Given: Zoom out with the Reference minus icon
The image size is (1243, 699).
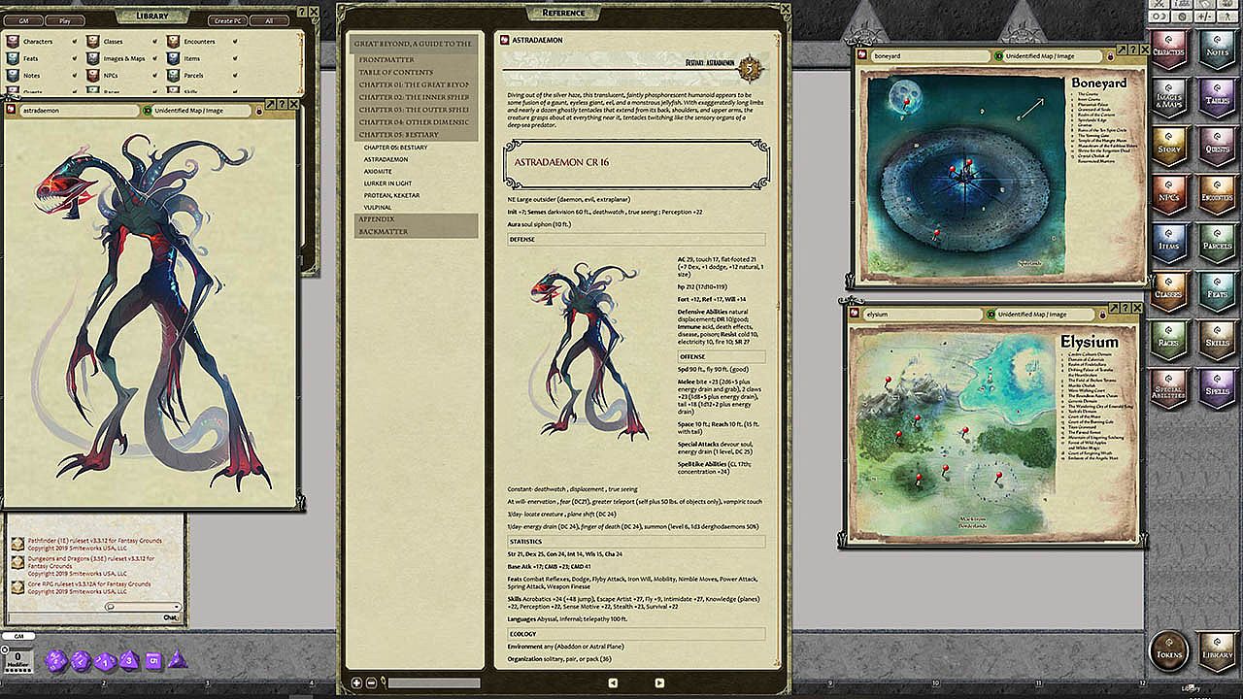Looking at the screenshot, I should (x=371, y=683).
